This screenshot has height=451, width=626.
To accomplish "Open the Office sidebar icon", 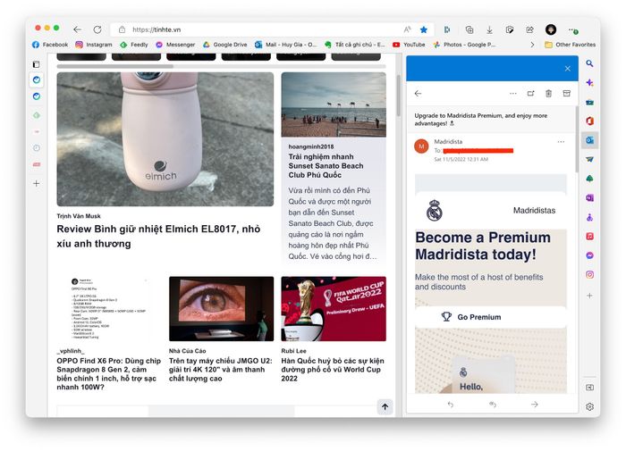I will pyautogui.click(x=589, y=121).
